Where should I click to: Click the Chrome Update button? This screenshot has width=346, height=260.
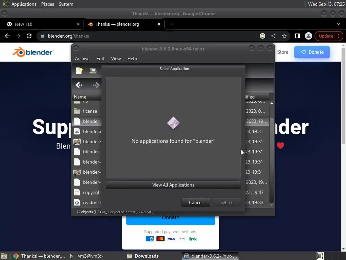coord(326,36)
